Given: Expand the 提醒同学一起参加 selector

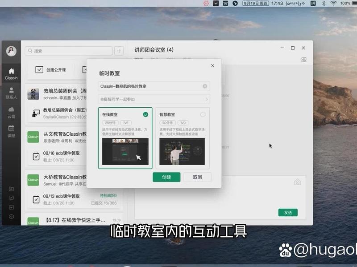Looking at the screenshot, I should click(x=154, y=99).
